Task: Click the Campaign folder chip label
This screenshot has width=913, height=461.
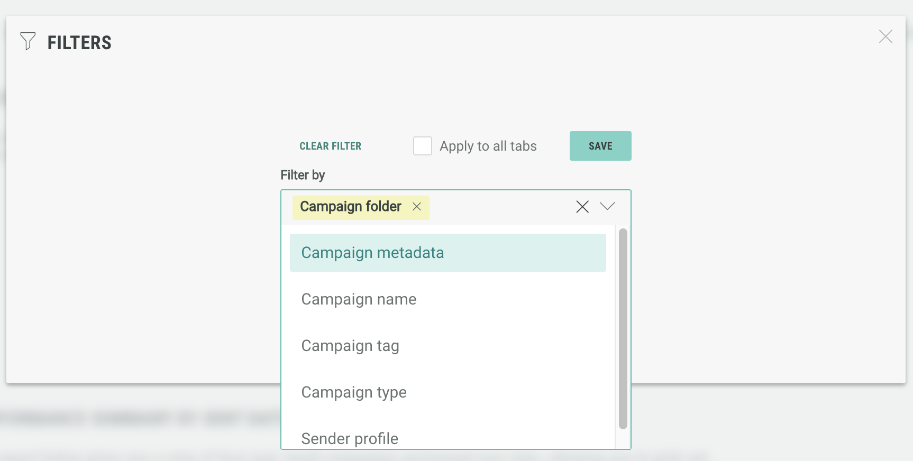Action: click(350, 207)
